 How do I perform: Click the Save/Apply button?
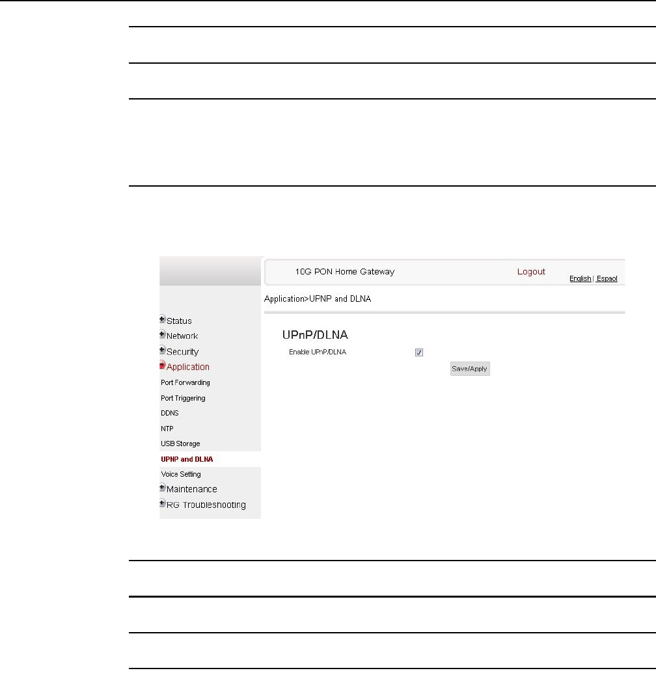pyautogui.click(x=470, y=369)
